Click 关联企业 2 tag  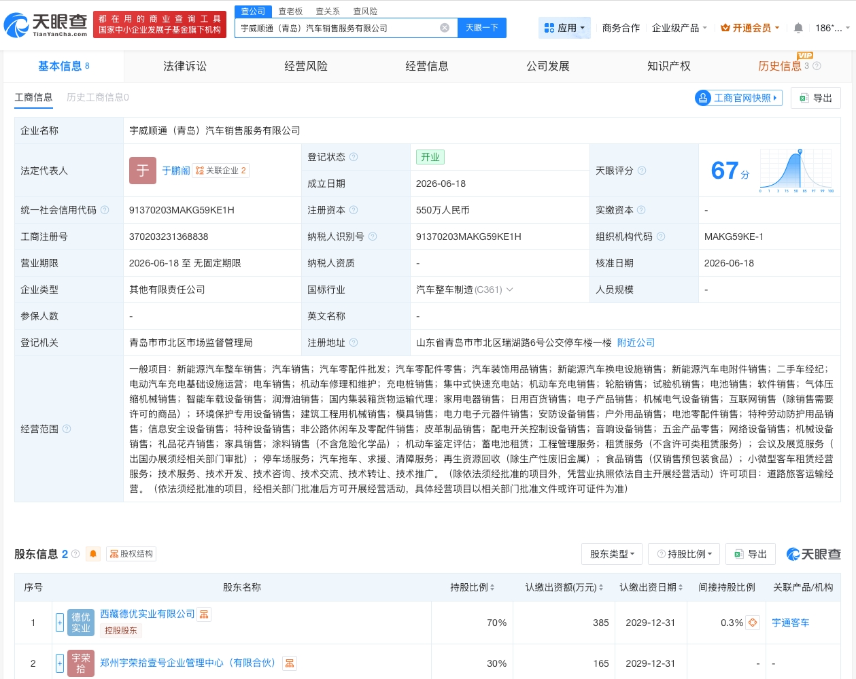coord(221,171)
